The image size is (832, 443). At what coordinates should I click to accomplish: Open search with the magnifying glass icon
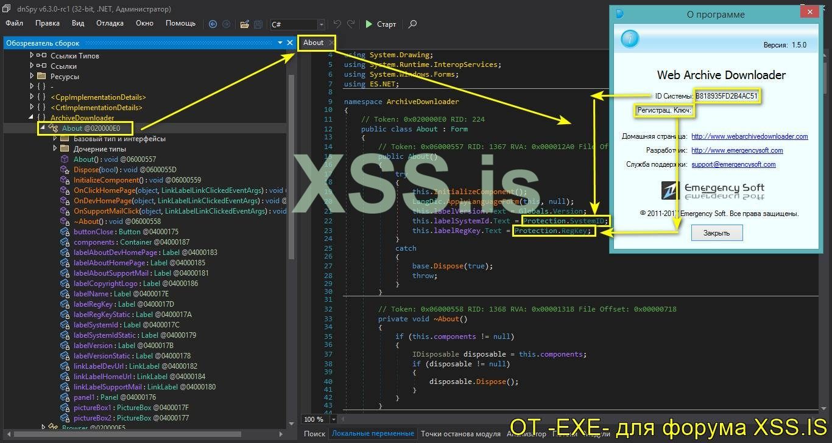(x=412, y=24)
